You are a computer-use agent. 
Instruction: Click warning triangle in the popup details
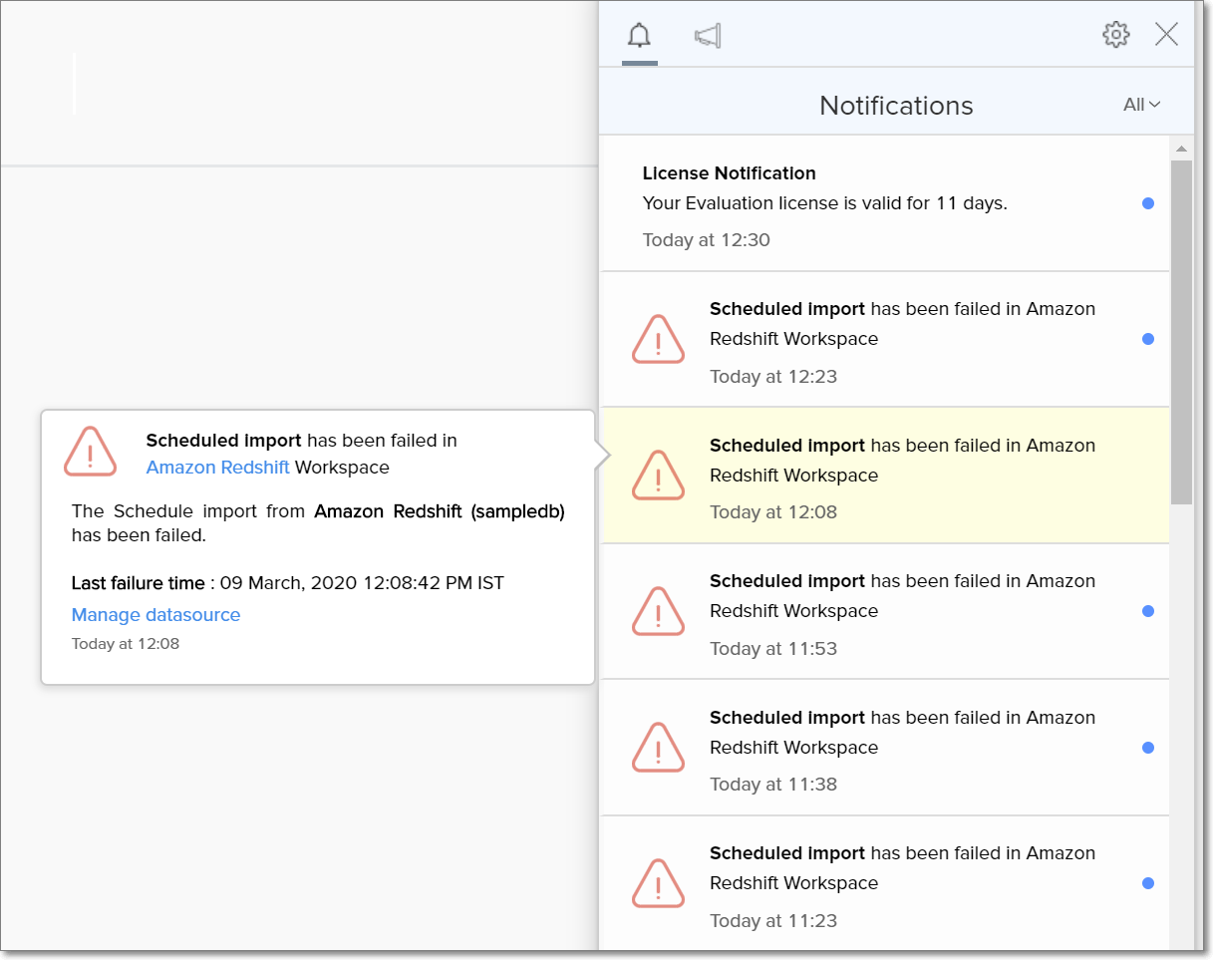[x=91, y=452]
